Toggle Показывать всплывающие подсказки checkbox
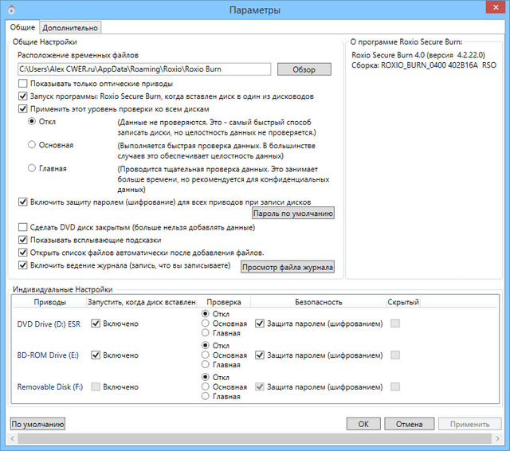Image resolution: width=510 pixels, height=451 pixels. pyautogui.click(x=23, y=240)
